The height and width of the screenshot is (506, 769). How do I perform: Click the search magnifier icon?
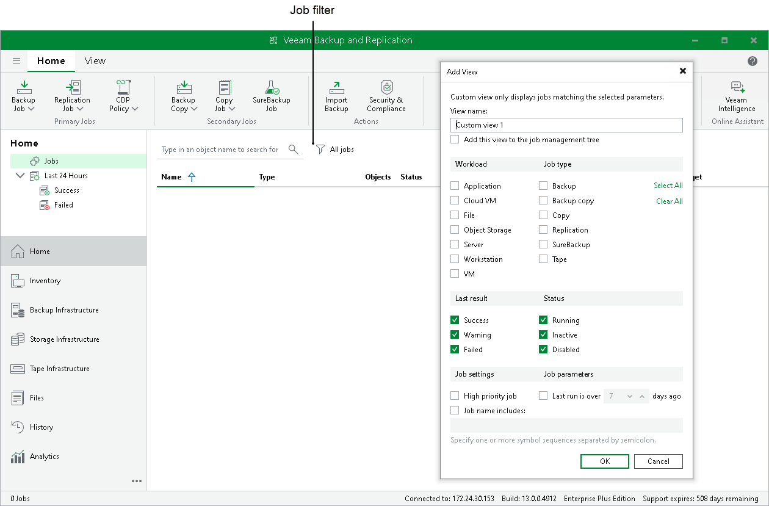(294, 149)
